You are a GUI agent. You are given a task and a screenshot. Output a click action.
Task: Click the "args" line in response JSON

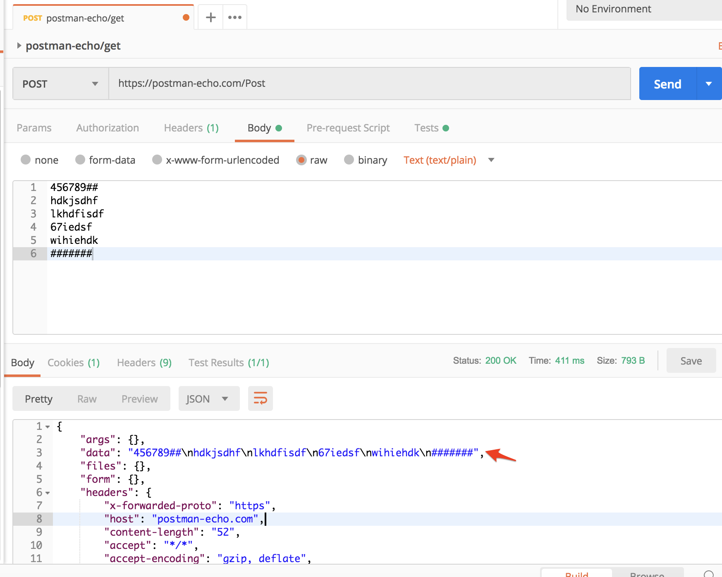[112, 439]
